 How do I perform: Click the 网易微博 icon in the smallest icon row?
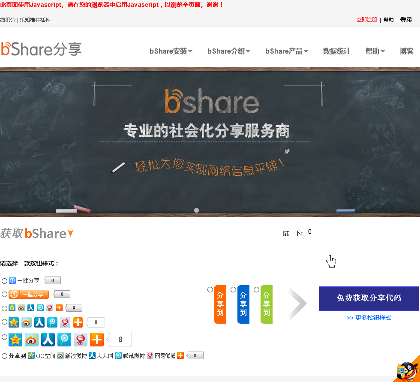pos(50,308)
